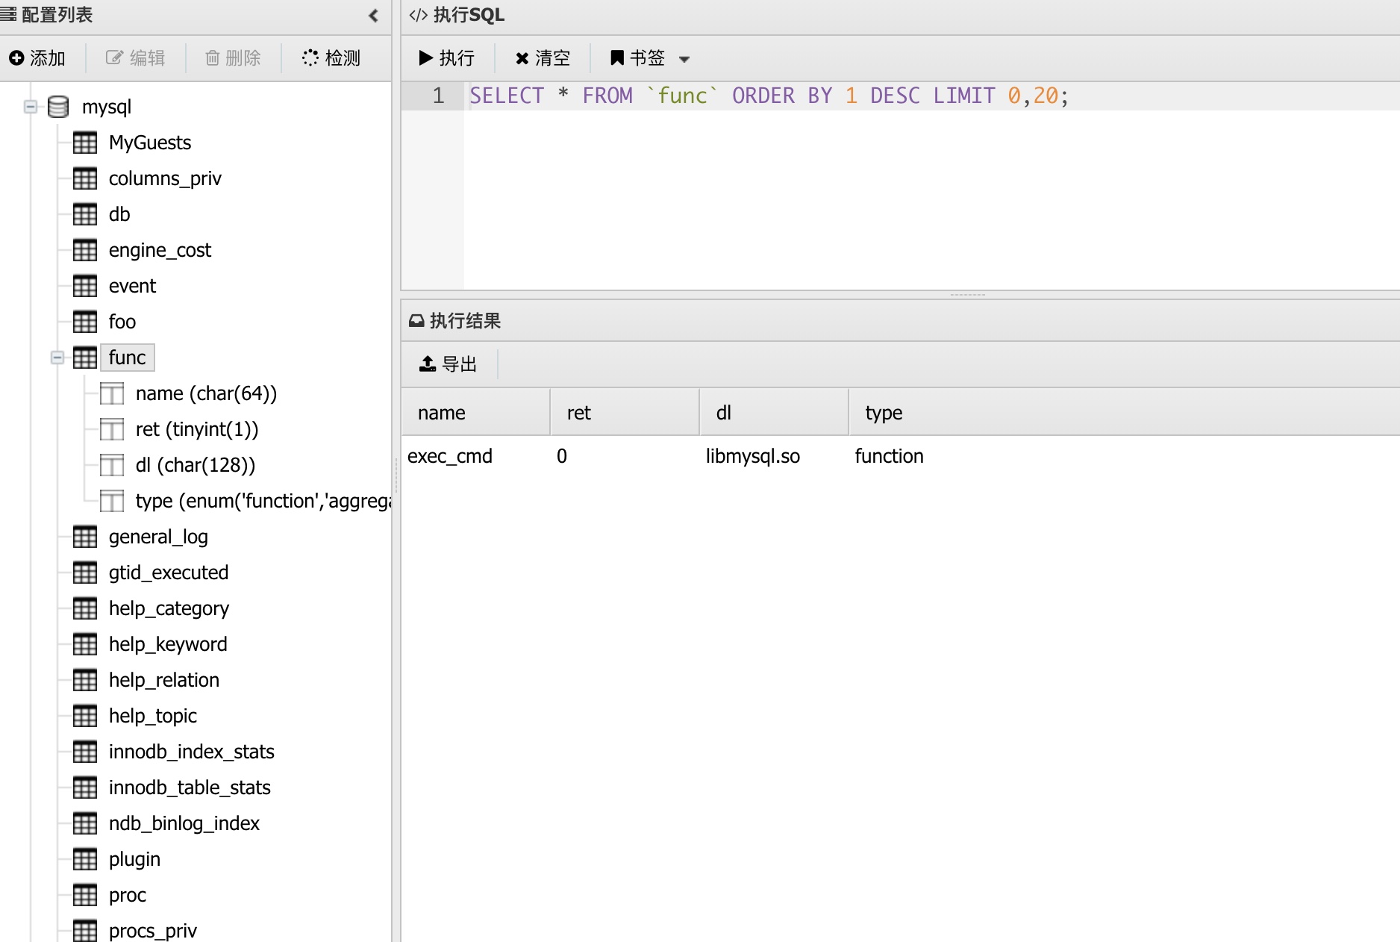This screenshot has width=1400, height=942.
Task: Click the libmysql.so result cell
Action: pos(753,456)
